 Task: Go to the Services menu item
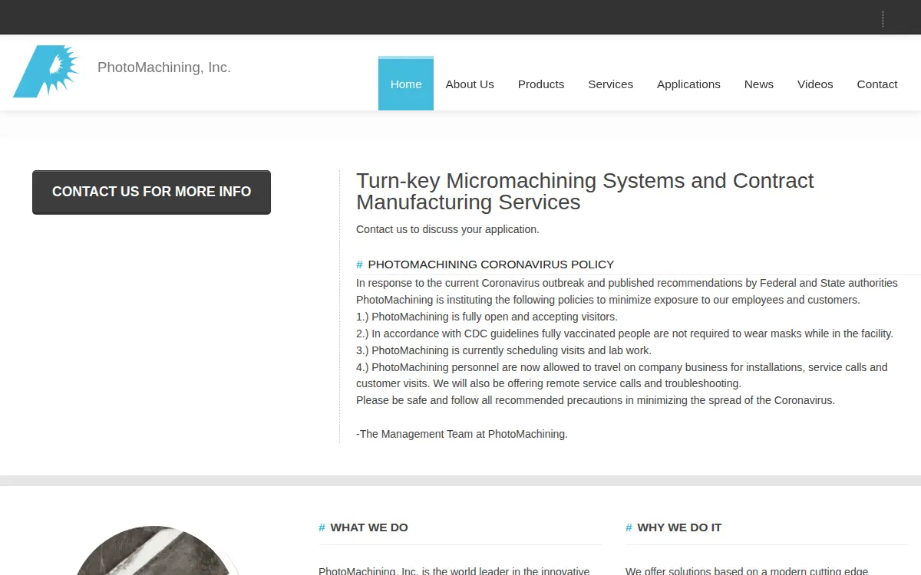(611, 84)
